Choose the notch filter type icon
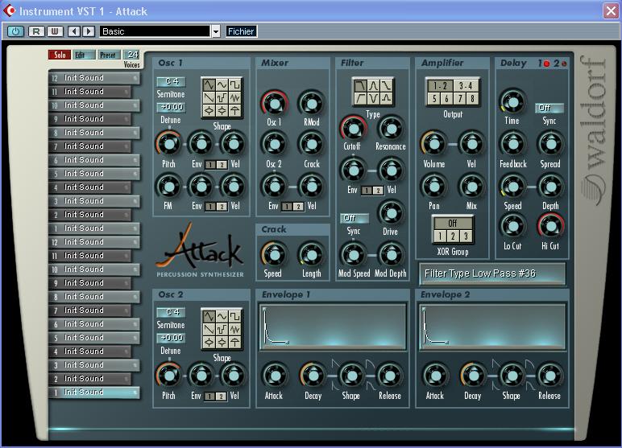The image size is (622, 448). pos(373,98)
